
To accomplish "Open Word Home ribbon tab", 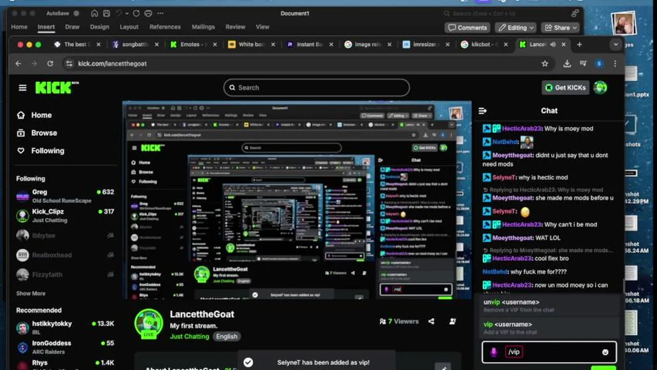I will (x=19, y=27).
